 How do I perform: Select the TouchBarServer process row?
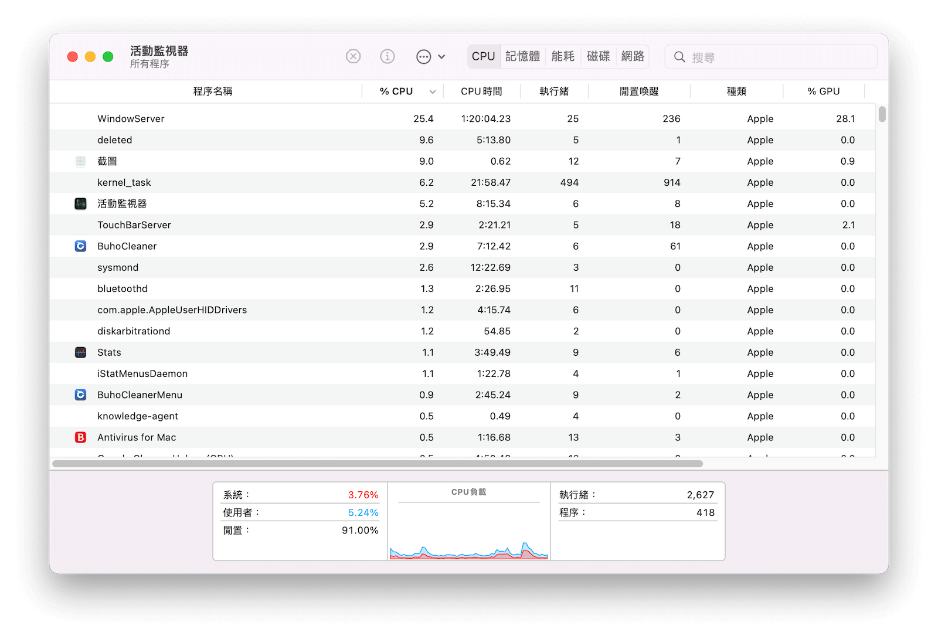click(x=463, y=225)
